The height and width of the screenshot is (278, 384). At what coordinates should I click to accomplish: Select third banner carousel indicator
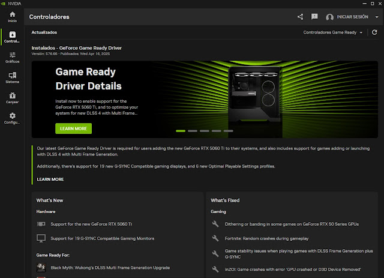coord(205,131)
